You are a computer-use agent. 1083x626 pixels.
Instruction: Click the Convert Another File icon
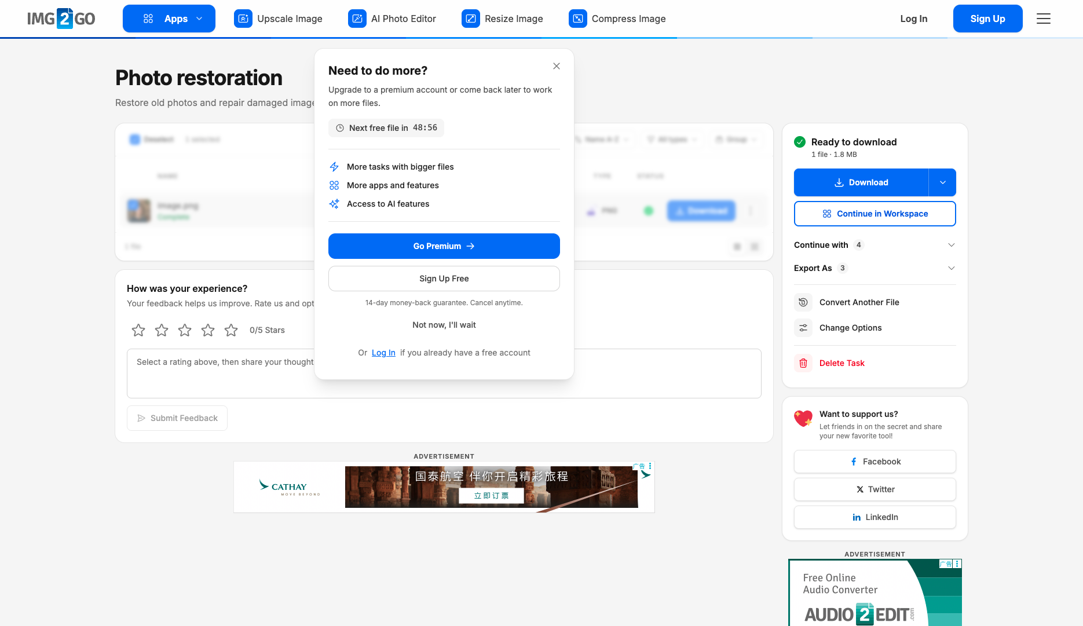(x=803, y=302)
